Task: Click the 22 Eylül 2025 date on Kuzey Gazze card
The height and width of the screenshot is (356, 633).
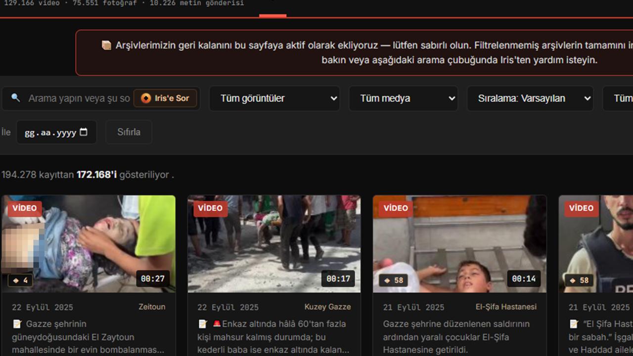Action: click(228, 307)
